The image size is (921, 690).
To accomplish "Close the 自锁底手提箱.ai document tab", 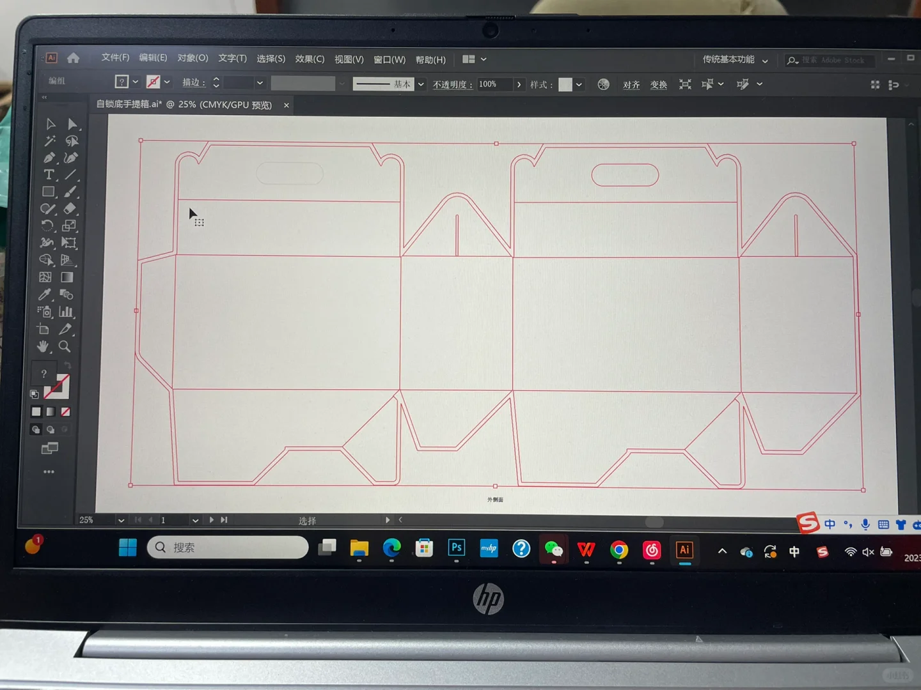I will click(287, 105).
